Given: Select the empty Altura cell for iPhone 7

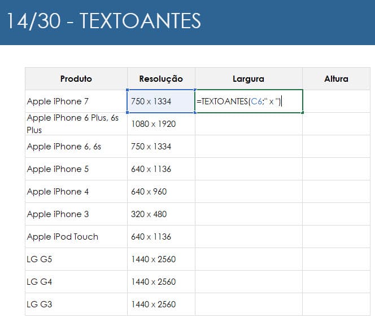Looking at the screenshot, I should pos(336,101).
